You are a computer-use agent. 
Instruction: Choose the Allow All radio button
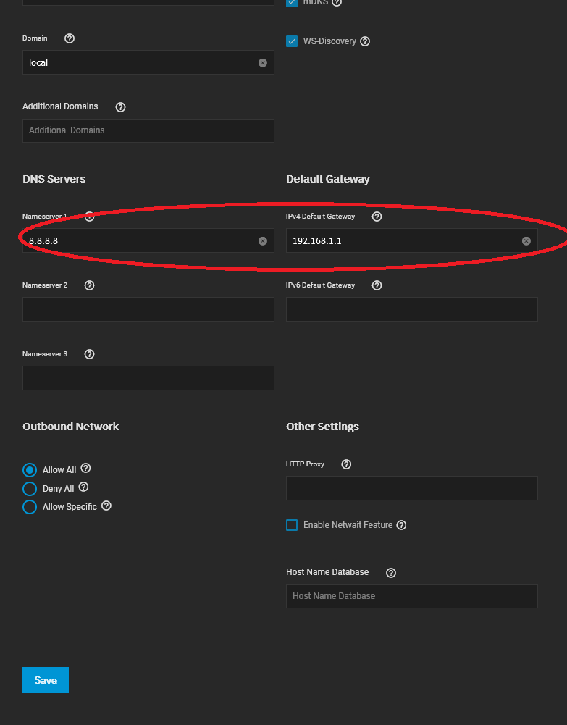coord(30,470)
